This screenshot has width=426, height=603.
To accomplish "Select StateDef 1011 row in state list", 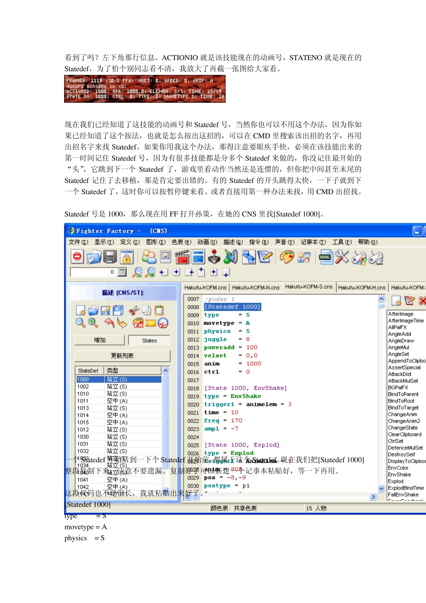I will point(119,401).
